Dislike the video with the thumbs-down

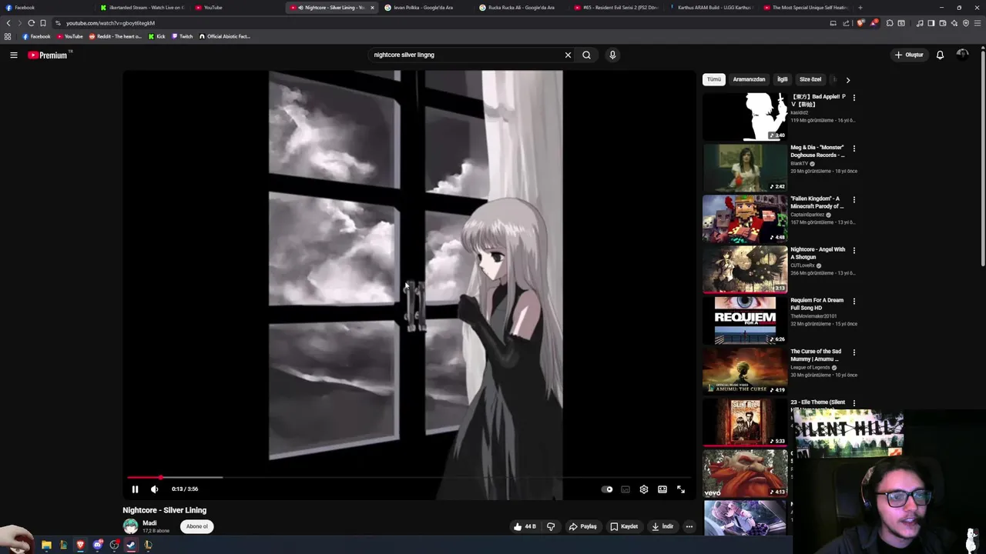551,526
